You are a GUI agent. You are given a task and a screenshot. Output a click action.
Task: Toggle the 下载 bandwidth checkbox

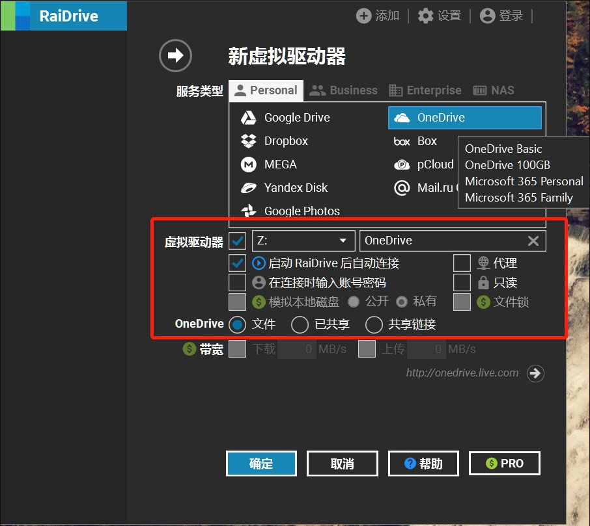(x=238, y=349)
